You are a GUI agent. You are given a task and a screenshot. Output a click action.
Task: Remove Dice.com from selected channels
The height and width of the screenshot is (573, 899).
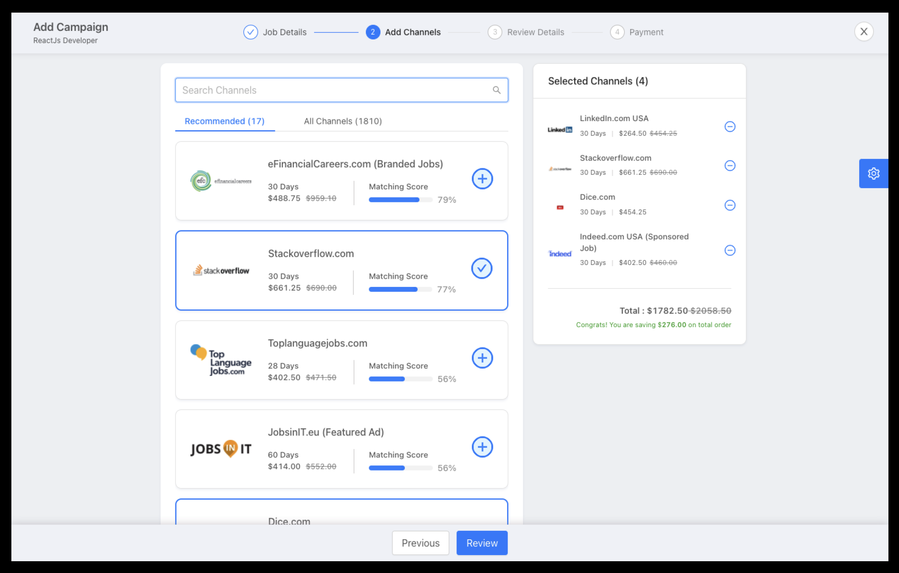click(x=730, y=205)
